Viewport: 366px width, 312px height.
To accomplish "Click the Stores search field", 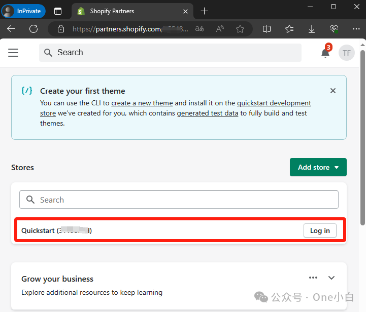I will point(179,200).
